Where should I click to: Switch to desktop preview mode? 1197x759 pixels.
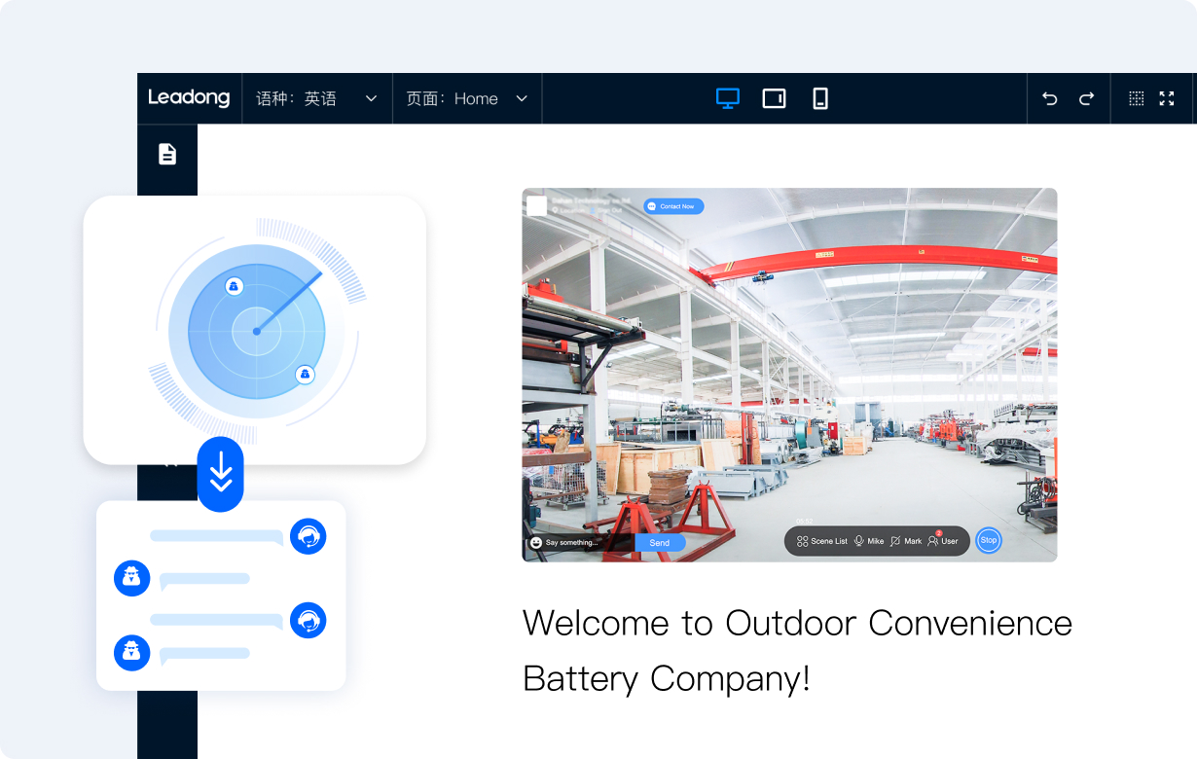727,98
